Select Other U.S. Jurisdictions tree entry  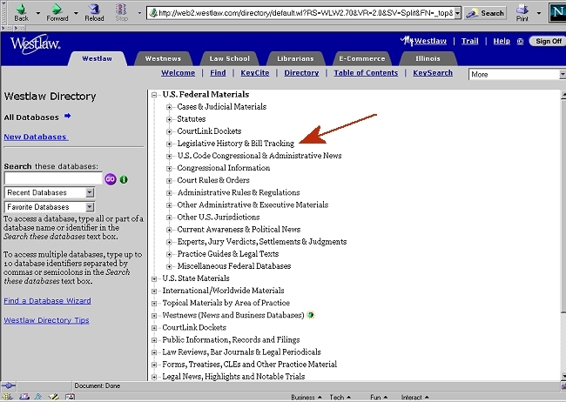point(218,217)
